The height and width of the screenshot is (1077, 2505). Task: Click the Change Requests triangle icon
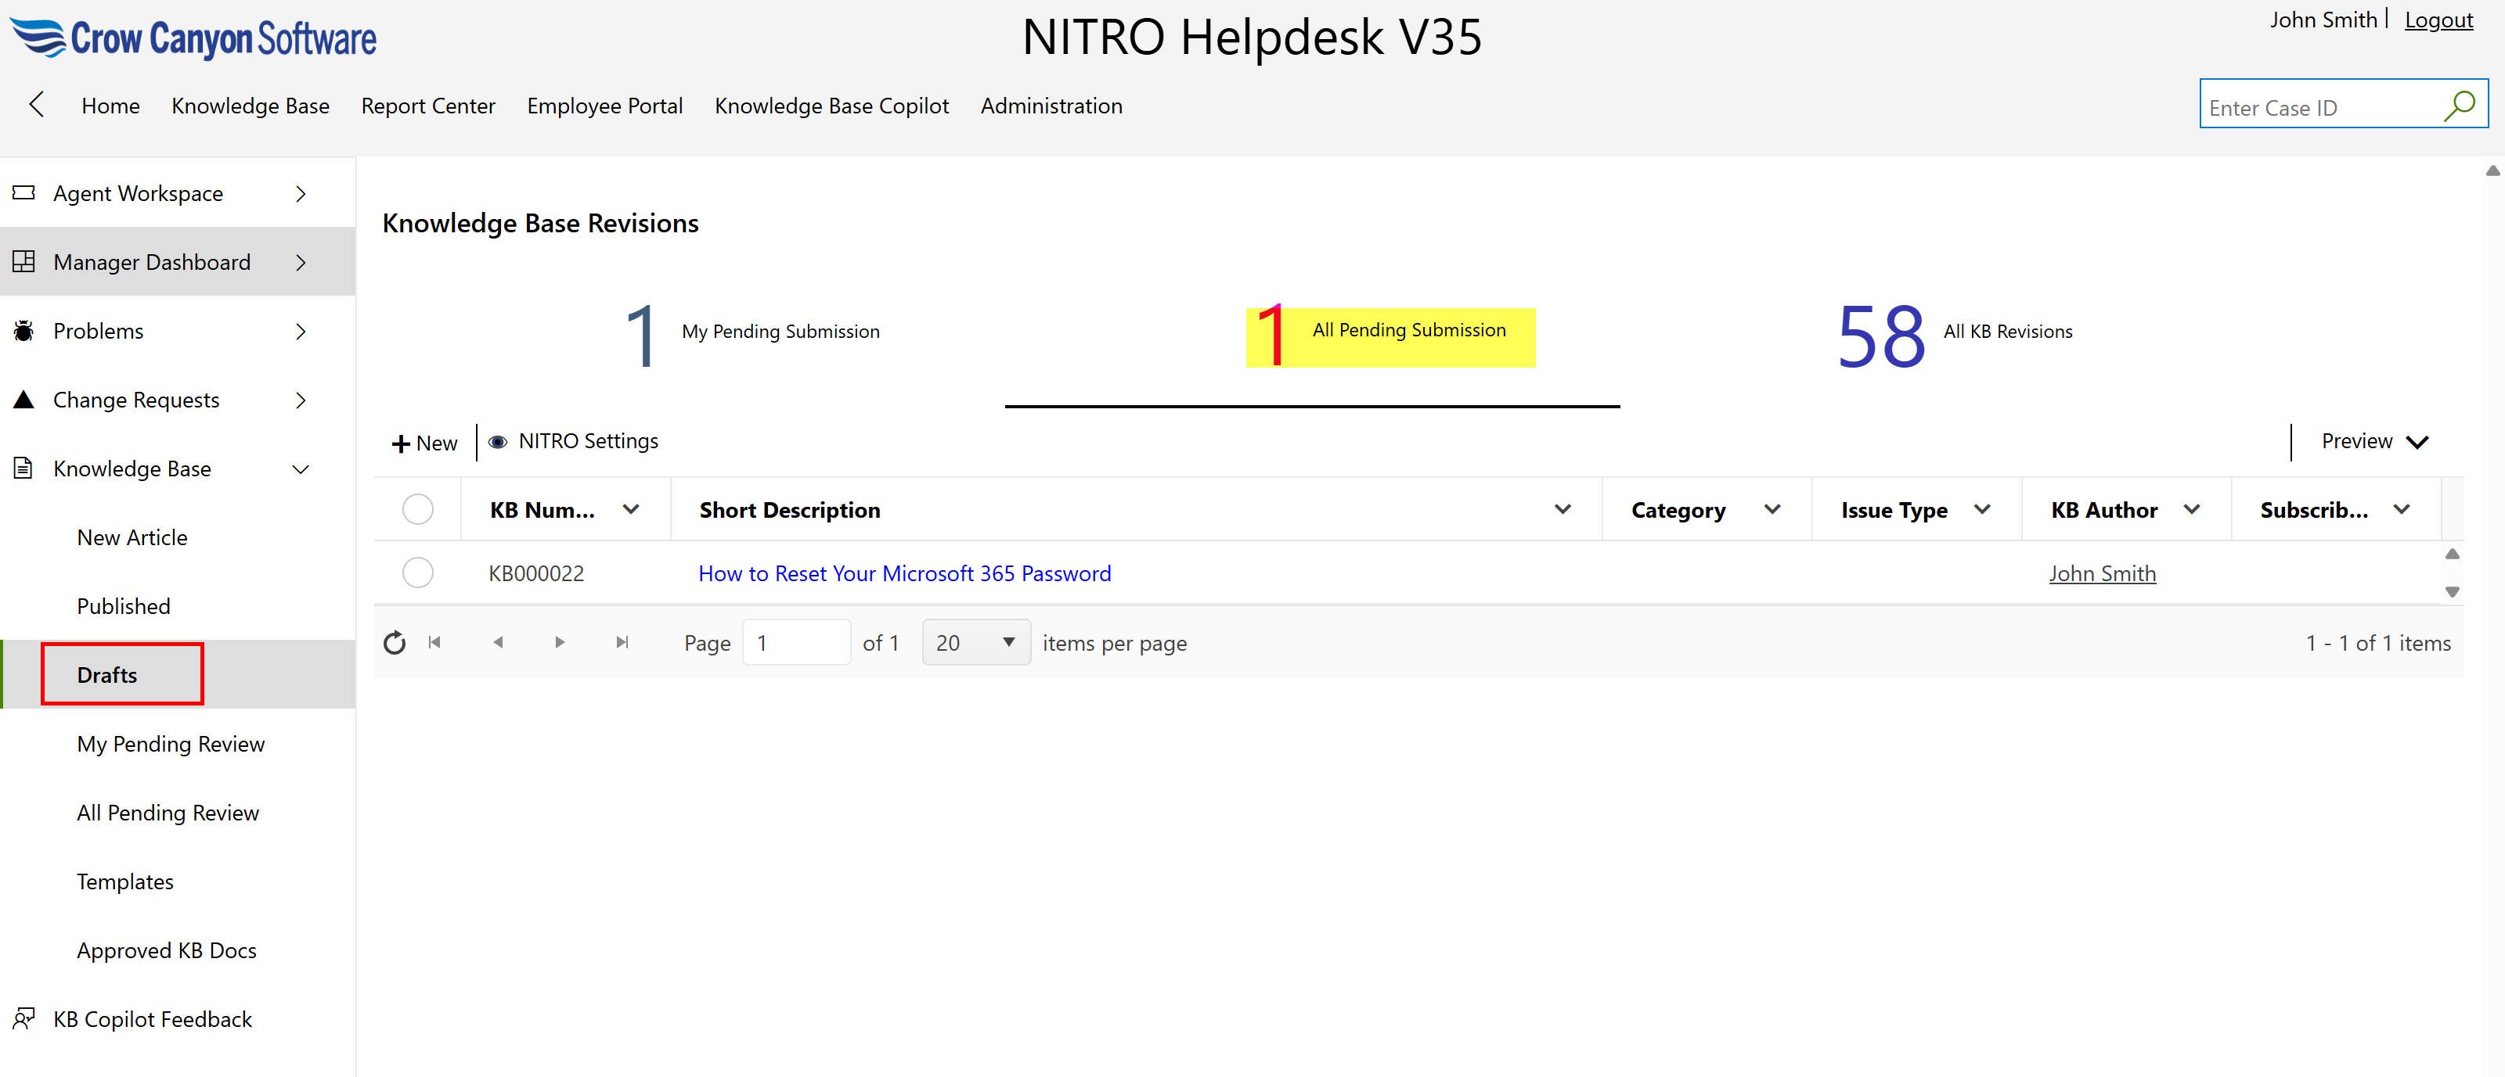(x=23, y=400)
